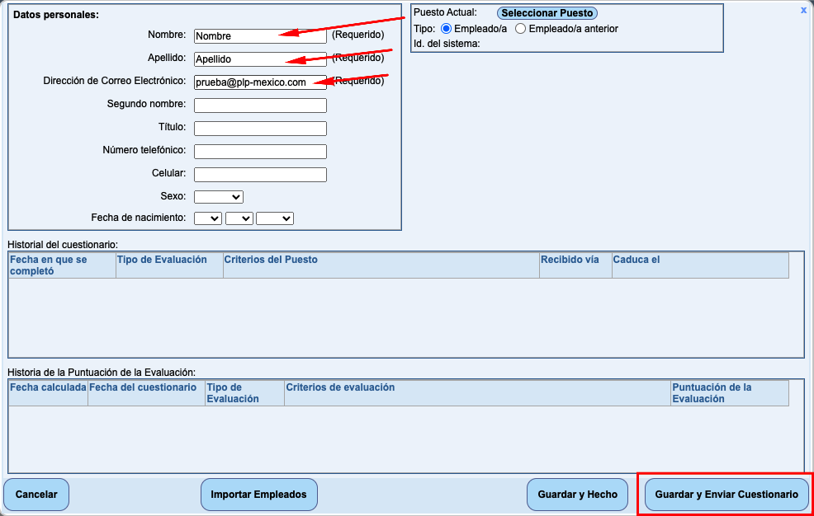
Task: Focus the Título input field
Action: pyautogui.click(x=260, y=129)
